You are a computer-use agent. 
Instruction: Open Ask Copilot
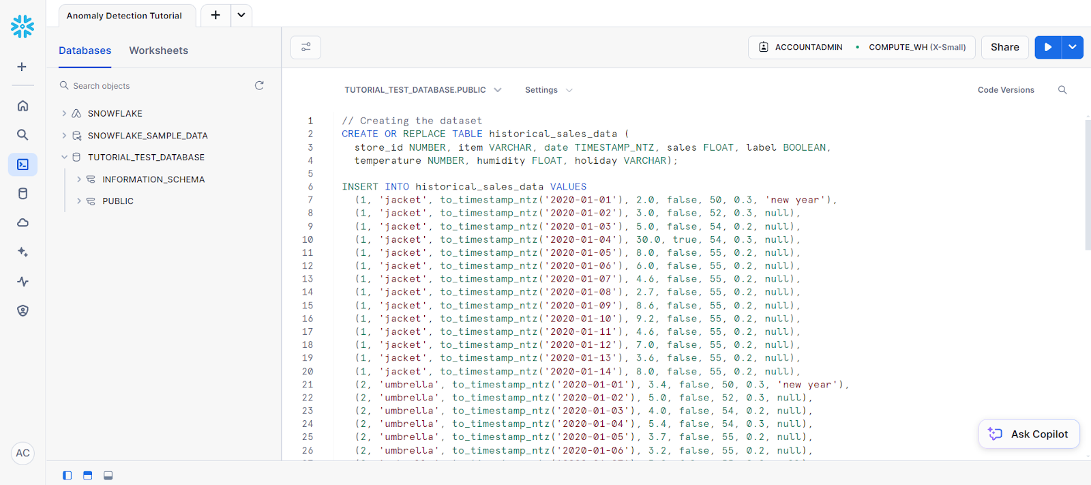point(1030,434)
